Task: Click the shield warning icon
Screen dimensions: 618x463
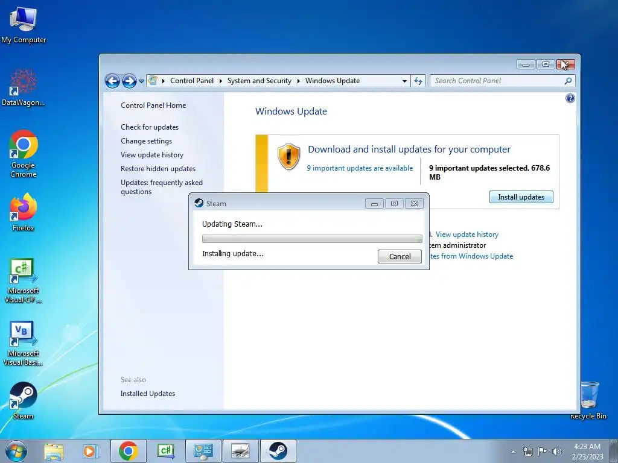Action: click(288, 157)
